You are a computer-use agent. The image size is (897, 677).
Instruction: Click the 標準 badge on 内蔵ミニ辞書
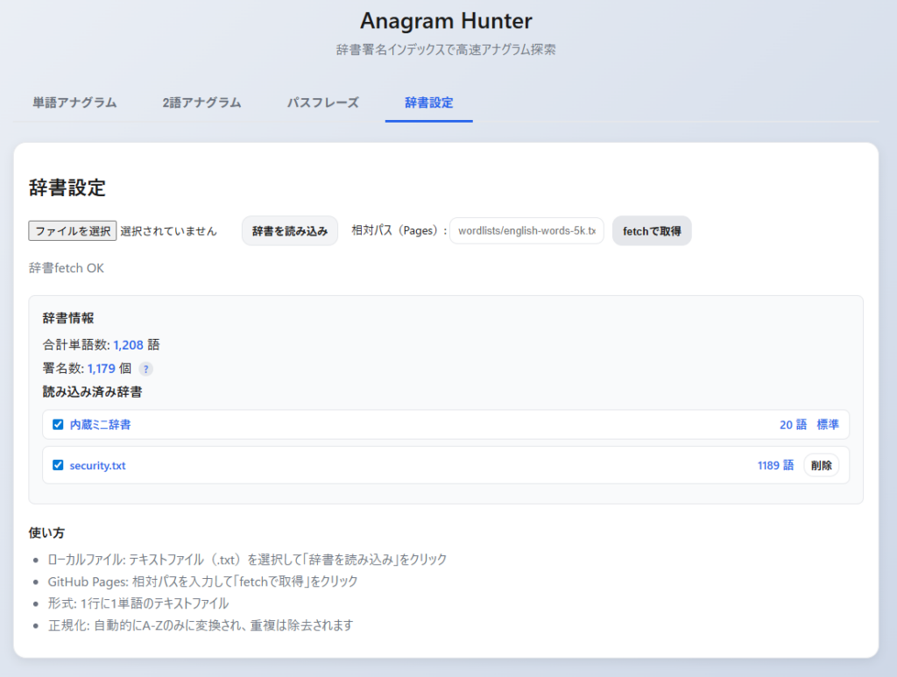pos(828,425)
